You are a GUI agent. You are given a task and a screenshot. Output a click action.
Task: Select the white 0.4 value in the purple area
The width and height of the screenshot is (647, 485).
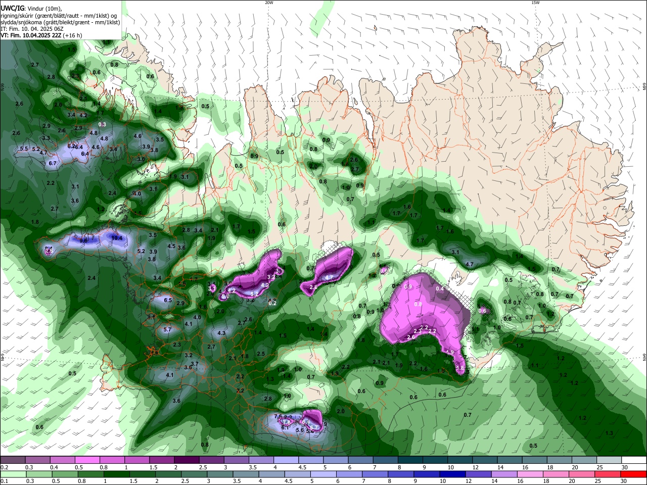(x=440, y=288)
